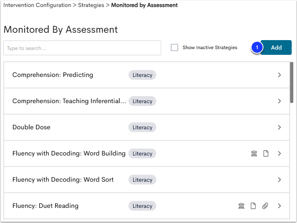Click the document icon in Word Building row
Viewport: 297px width, 223px height.
click(266, 153)
